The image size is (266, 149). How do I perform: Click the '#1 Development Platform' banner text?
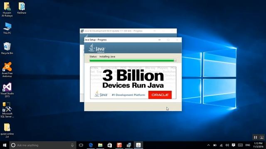pos(128,95)
